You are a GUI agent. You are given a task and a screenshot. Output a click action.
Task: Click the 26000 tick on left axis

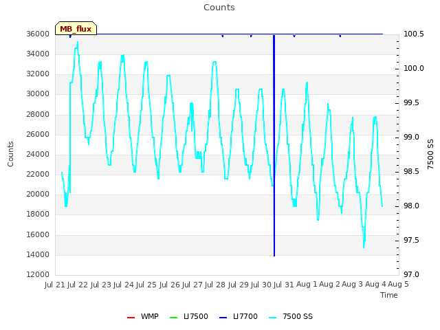[38, 135]
